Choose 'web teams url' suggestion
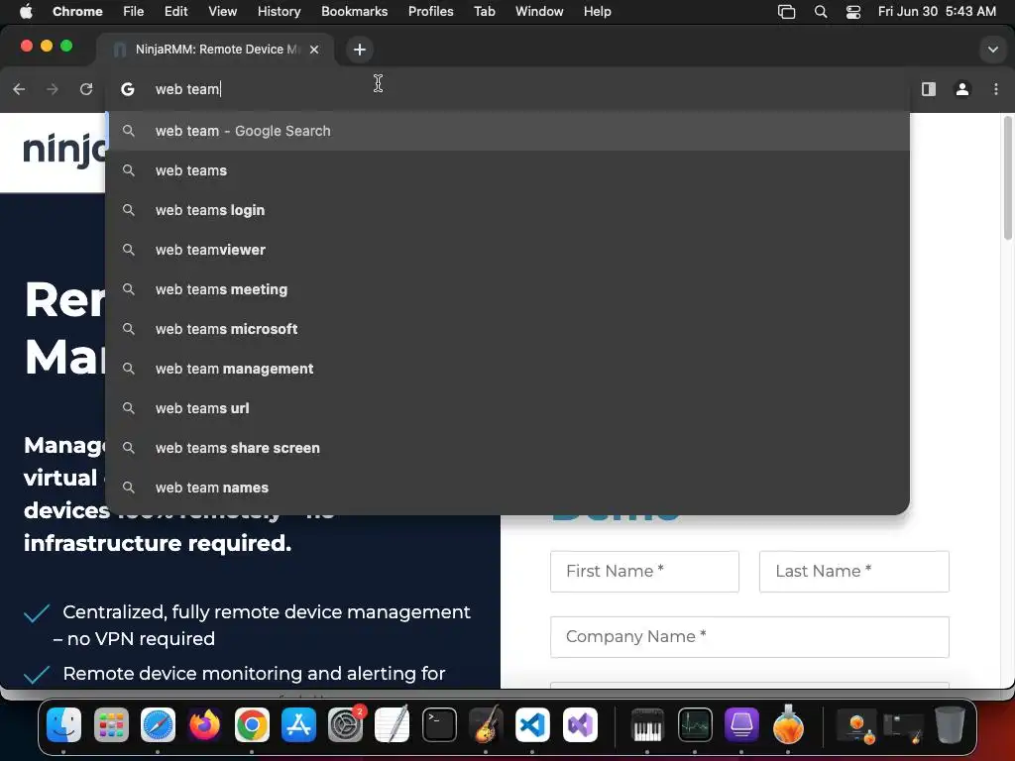Image resolution: width=1015 pixels, height=761 pixels. pyautogui.click(x=507, y=408)
